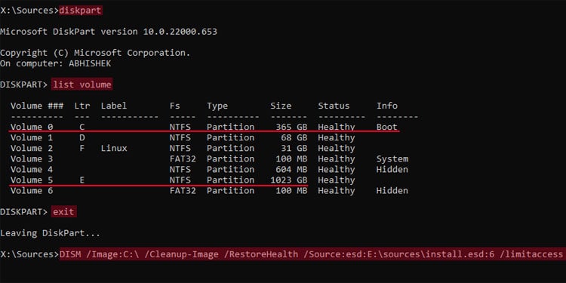Click the 'System' info value
The width and height of the screenshot is (566, 283).
pyautogui.click(x=392, y=158)
